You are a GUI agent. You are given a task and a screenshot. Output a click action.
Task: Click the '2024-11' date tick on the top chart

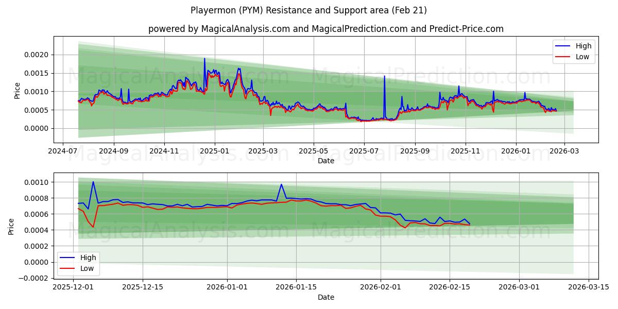point(164,151)
